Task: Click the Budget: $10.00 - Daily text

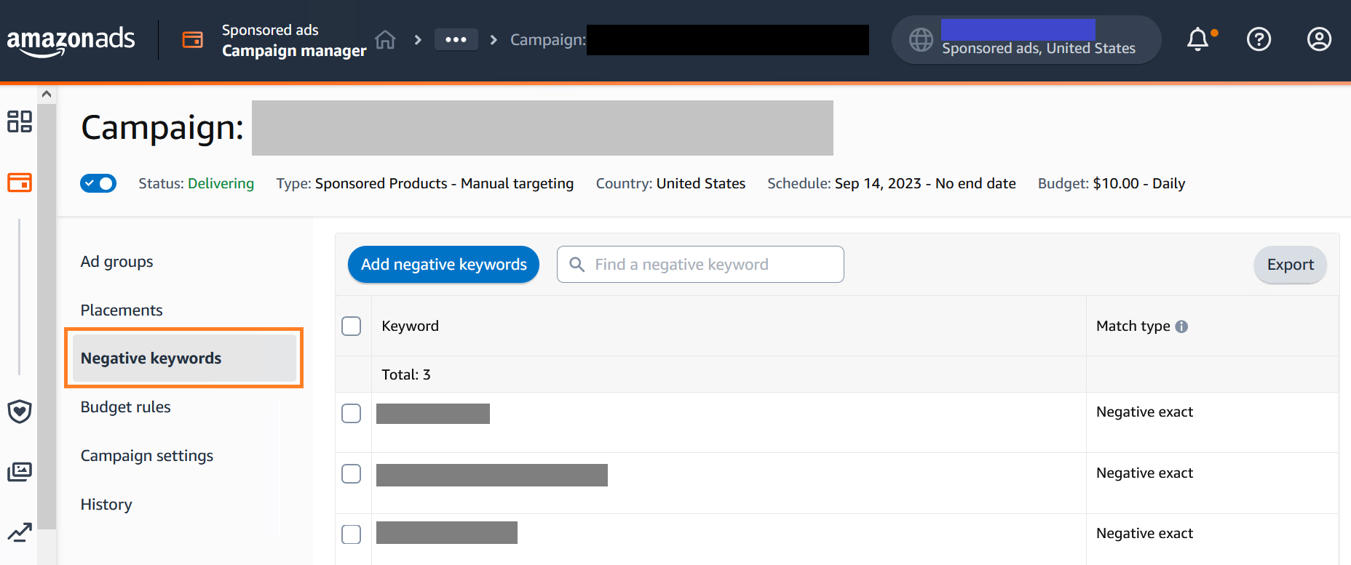Action: 1112,183
